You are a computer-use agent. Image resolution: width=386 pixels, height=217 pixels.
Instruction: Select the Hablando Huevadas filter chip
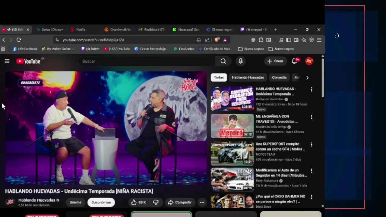pyautogui.click(x=248, y=77)
